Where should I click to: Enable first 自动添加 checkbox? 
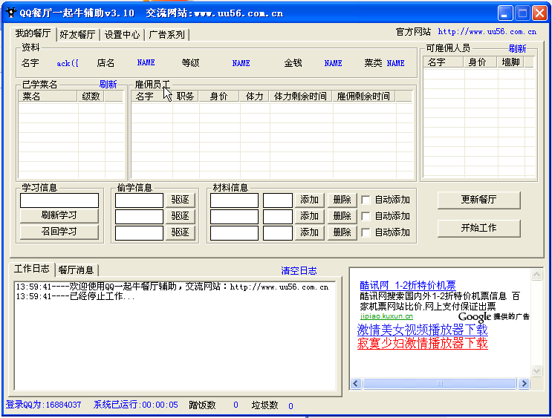pyautogui.click(x=366, y=200)
